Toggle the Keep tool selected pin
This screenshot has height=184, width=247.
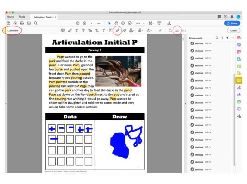tap(160, 31)
